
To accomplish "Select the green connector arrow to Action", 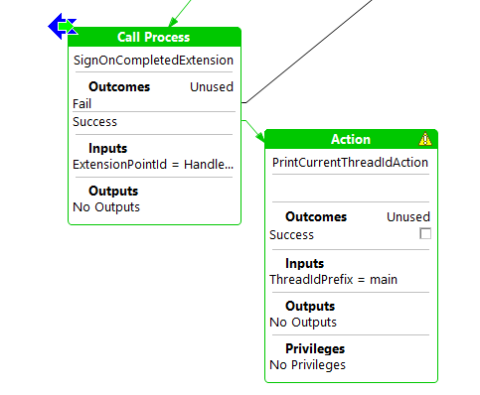I will pos(253,130).
